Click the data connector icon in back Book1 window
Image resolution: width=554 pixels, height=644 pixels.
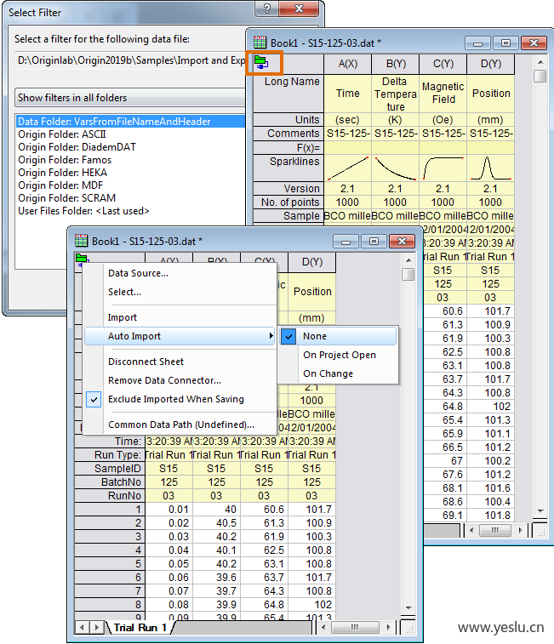[261, 62]
